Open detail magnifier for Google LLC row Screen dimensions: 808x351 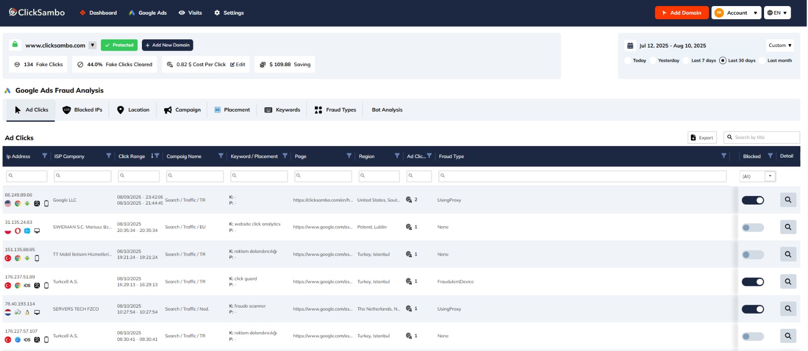click(787, 200)
